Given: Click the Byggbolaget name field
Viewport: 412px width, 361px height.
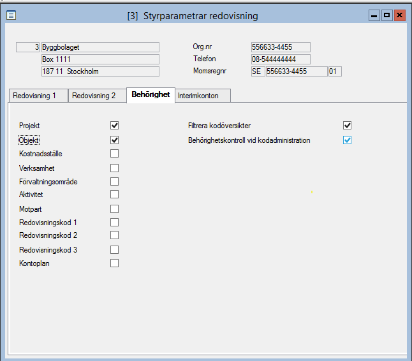Looking at the screenshot, I should click(100, 47).
